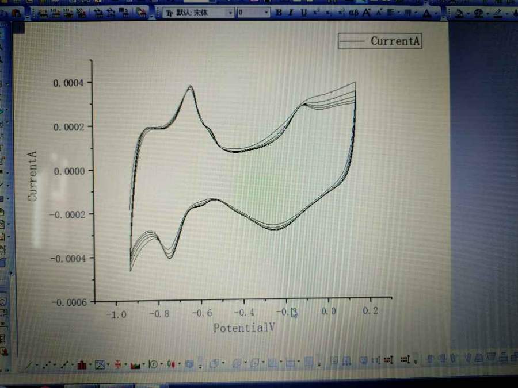The height and width of the screenshot is (388, 518).
Task: Toggle underline formatting (U)
Action: 303,13
